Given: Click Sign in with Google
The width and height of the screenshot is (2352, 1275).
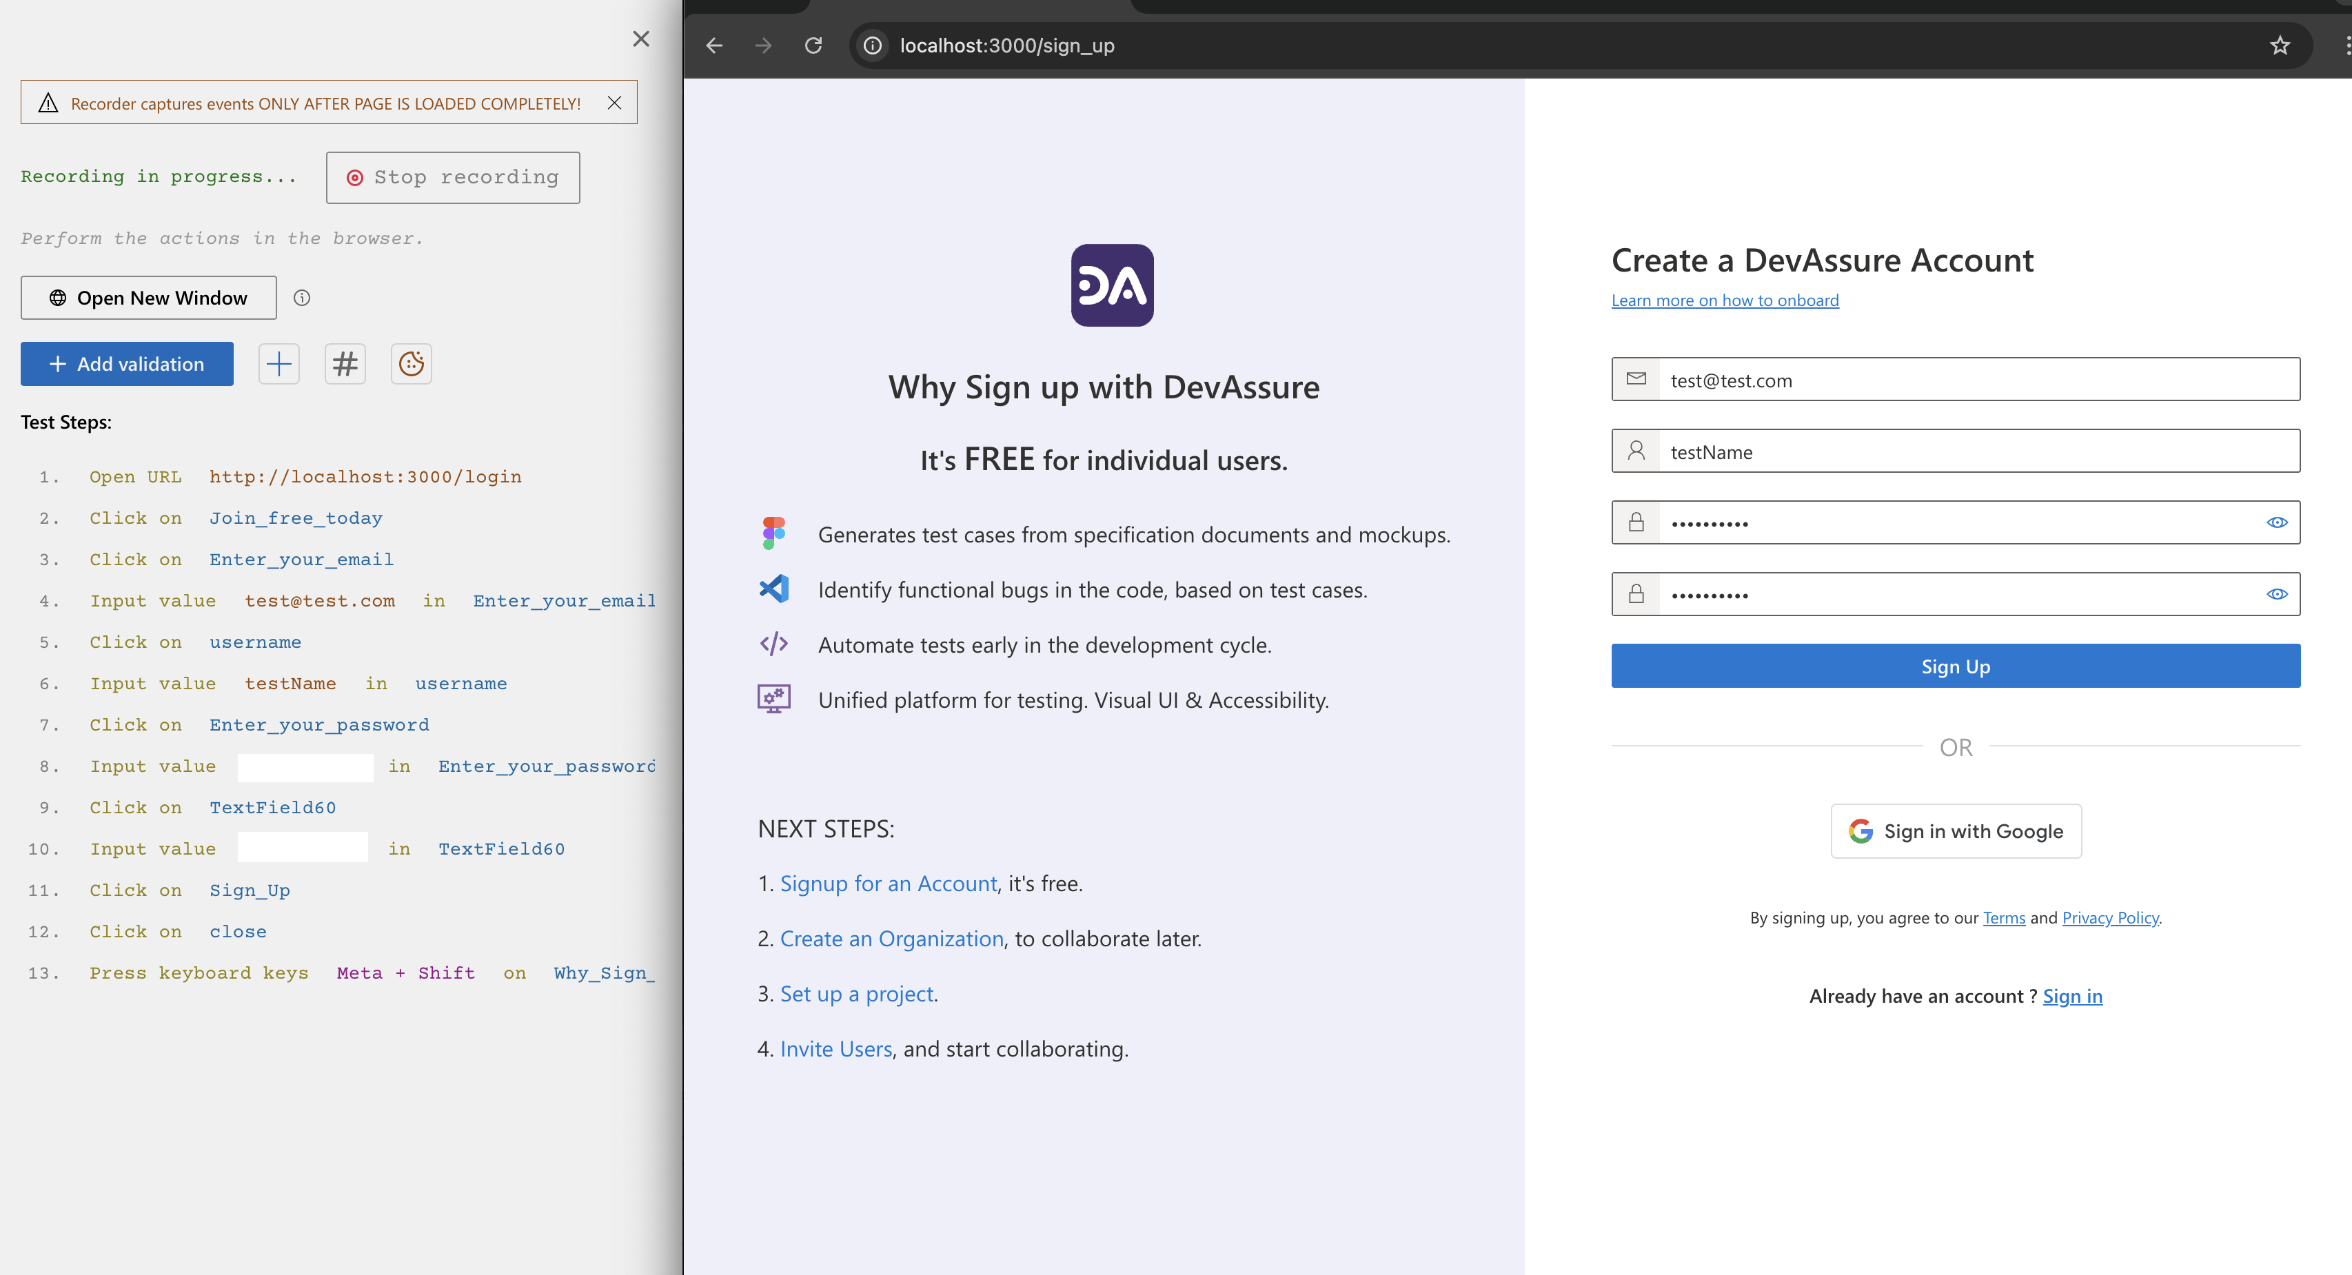Looking at the screenshot, I should [1956, 830].
